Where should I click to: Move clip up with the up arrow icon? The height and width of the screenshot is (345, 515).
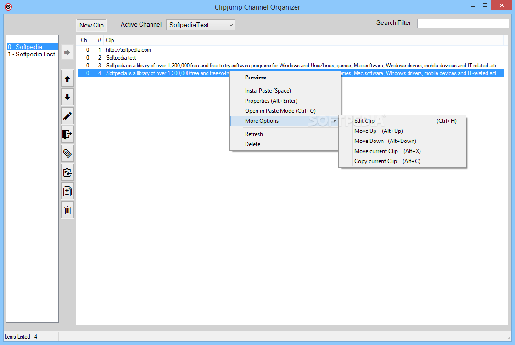coord(67,79)
